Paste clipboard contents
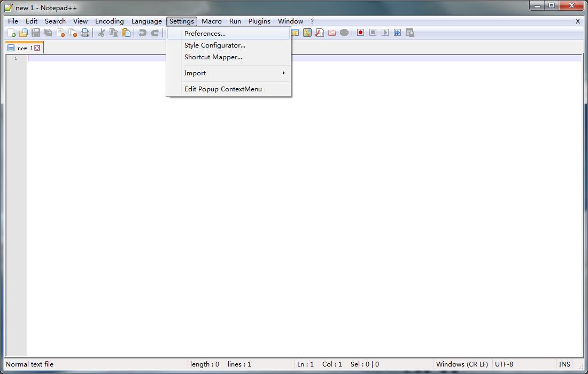Viewport: 588px width, 374px height. pyautogui.click(x=126, y=33)
